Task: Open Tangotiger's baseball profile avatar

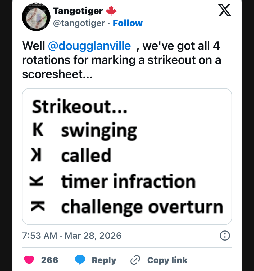Action: (36, 18)
